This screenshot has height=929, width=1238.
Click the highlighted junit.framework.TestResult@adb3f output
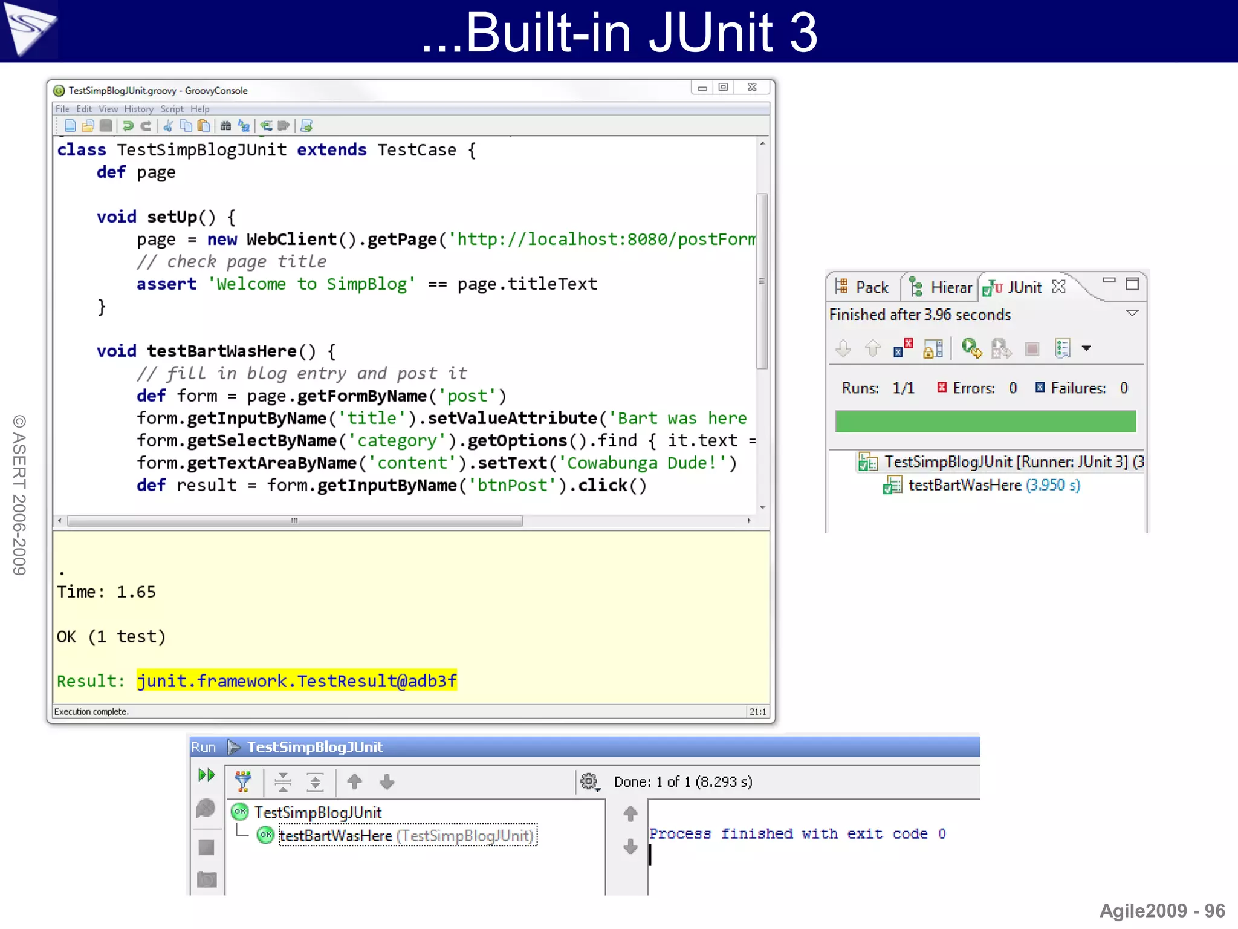click(x=297, y=681)
